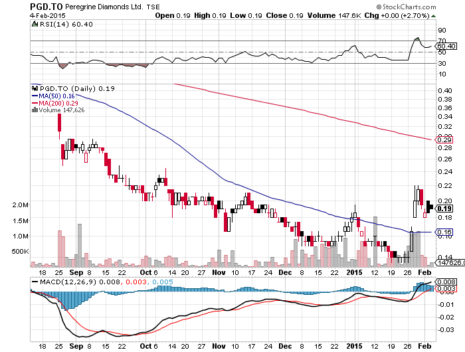
Task: Click the 500K volume axis label
Action: pos(20,252)
